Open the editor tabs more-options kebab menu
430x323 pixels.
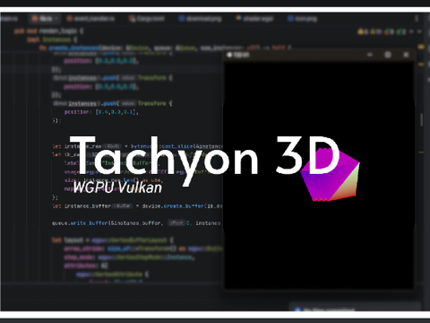tap(417, 19)
